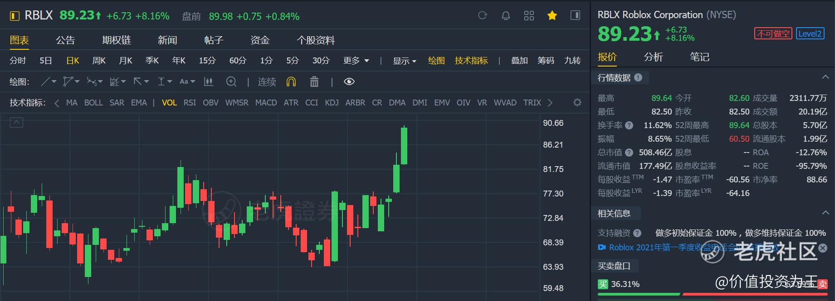Open polyline shape tool dropdown arrow
Viewport: 835px width, 301px height.
[x=77, y=82]
